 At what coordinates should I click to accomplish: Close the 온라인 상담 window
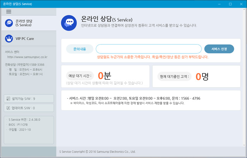tap(241, 4)
